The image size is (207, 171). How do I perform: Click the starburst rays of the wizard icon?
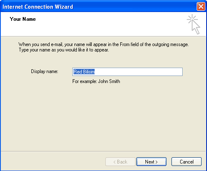click(x=192, y=19)
